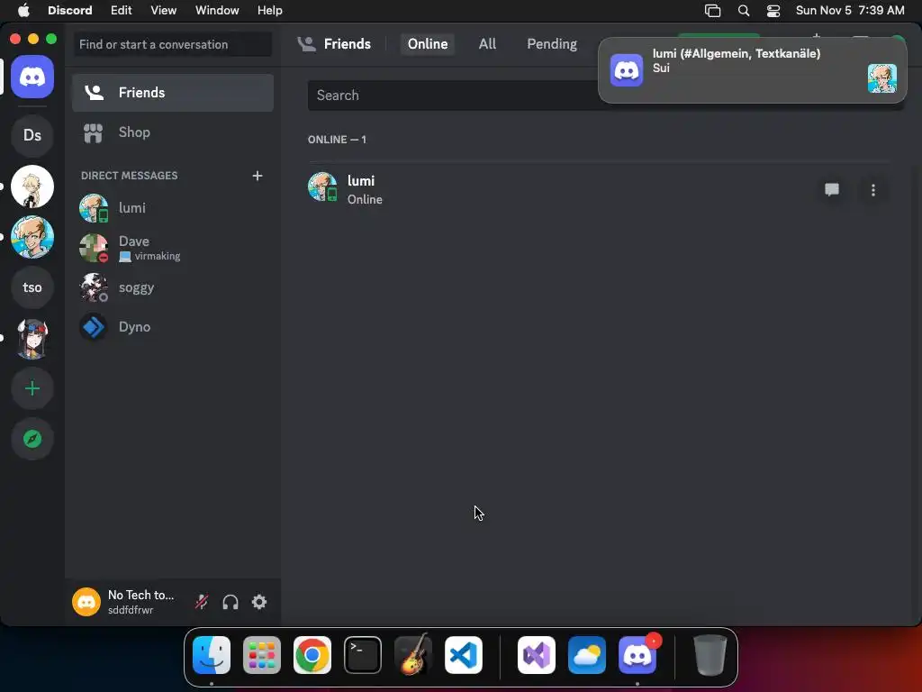The height and width of the screenshot is (692, 922).
Task: Open direct message with Dave
Action: (x=173, y=248)
